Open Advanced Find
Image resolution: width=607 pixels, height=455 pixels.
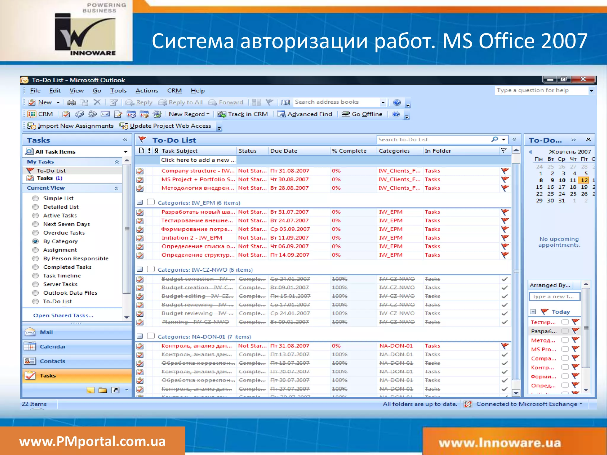click(305, 114)
